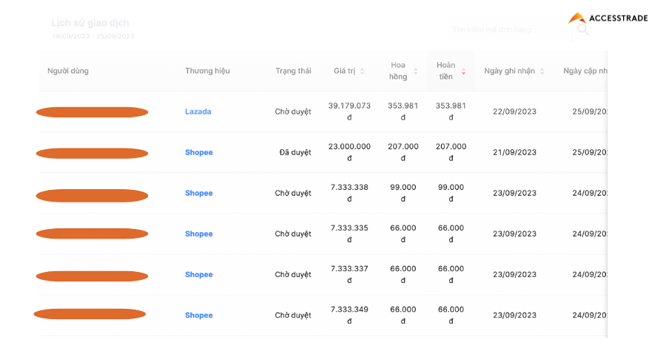
Task: Sort by Ngày ghi nhận column arrows
Action: 542,72
